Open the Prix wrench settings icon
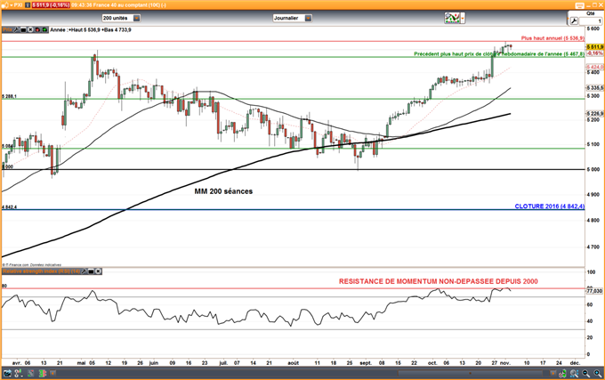Viewport: 605px width, 380px height. [16, 29]
